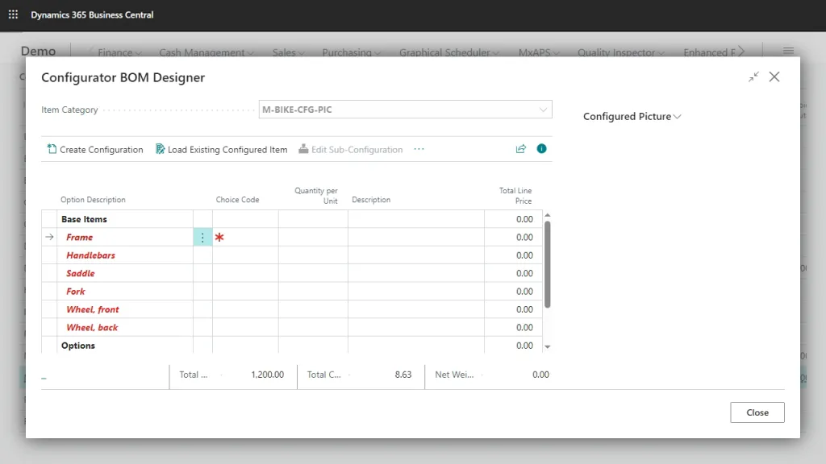Click the Create Configuration icon
The width and height of the screenshot is (826, 464).
pos(52,149)
